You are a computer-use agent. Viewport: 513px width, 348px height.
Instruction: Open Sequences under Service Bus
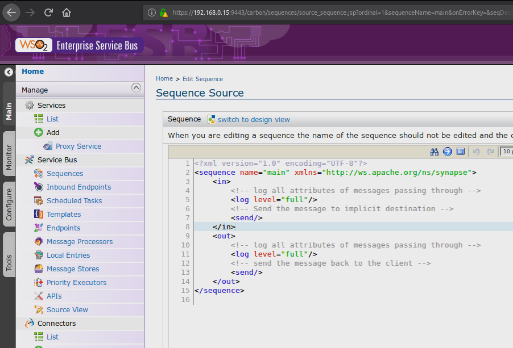click(x=65, y=174)
